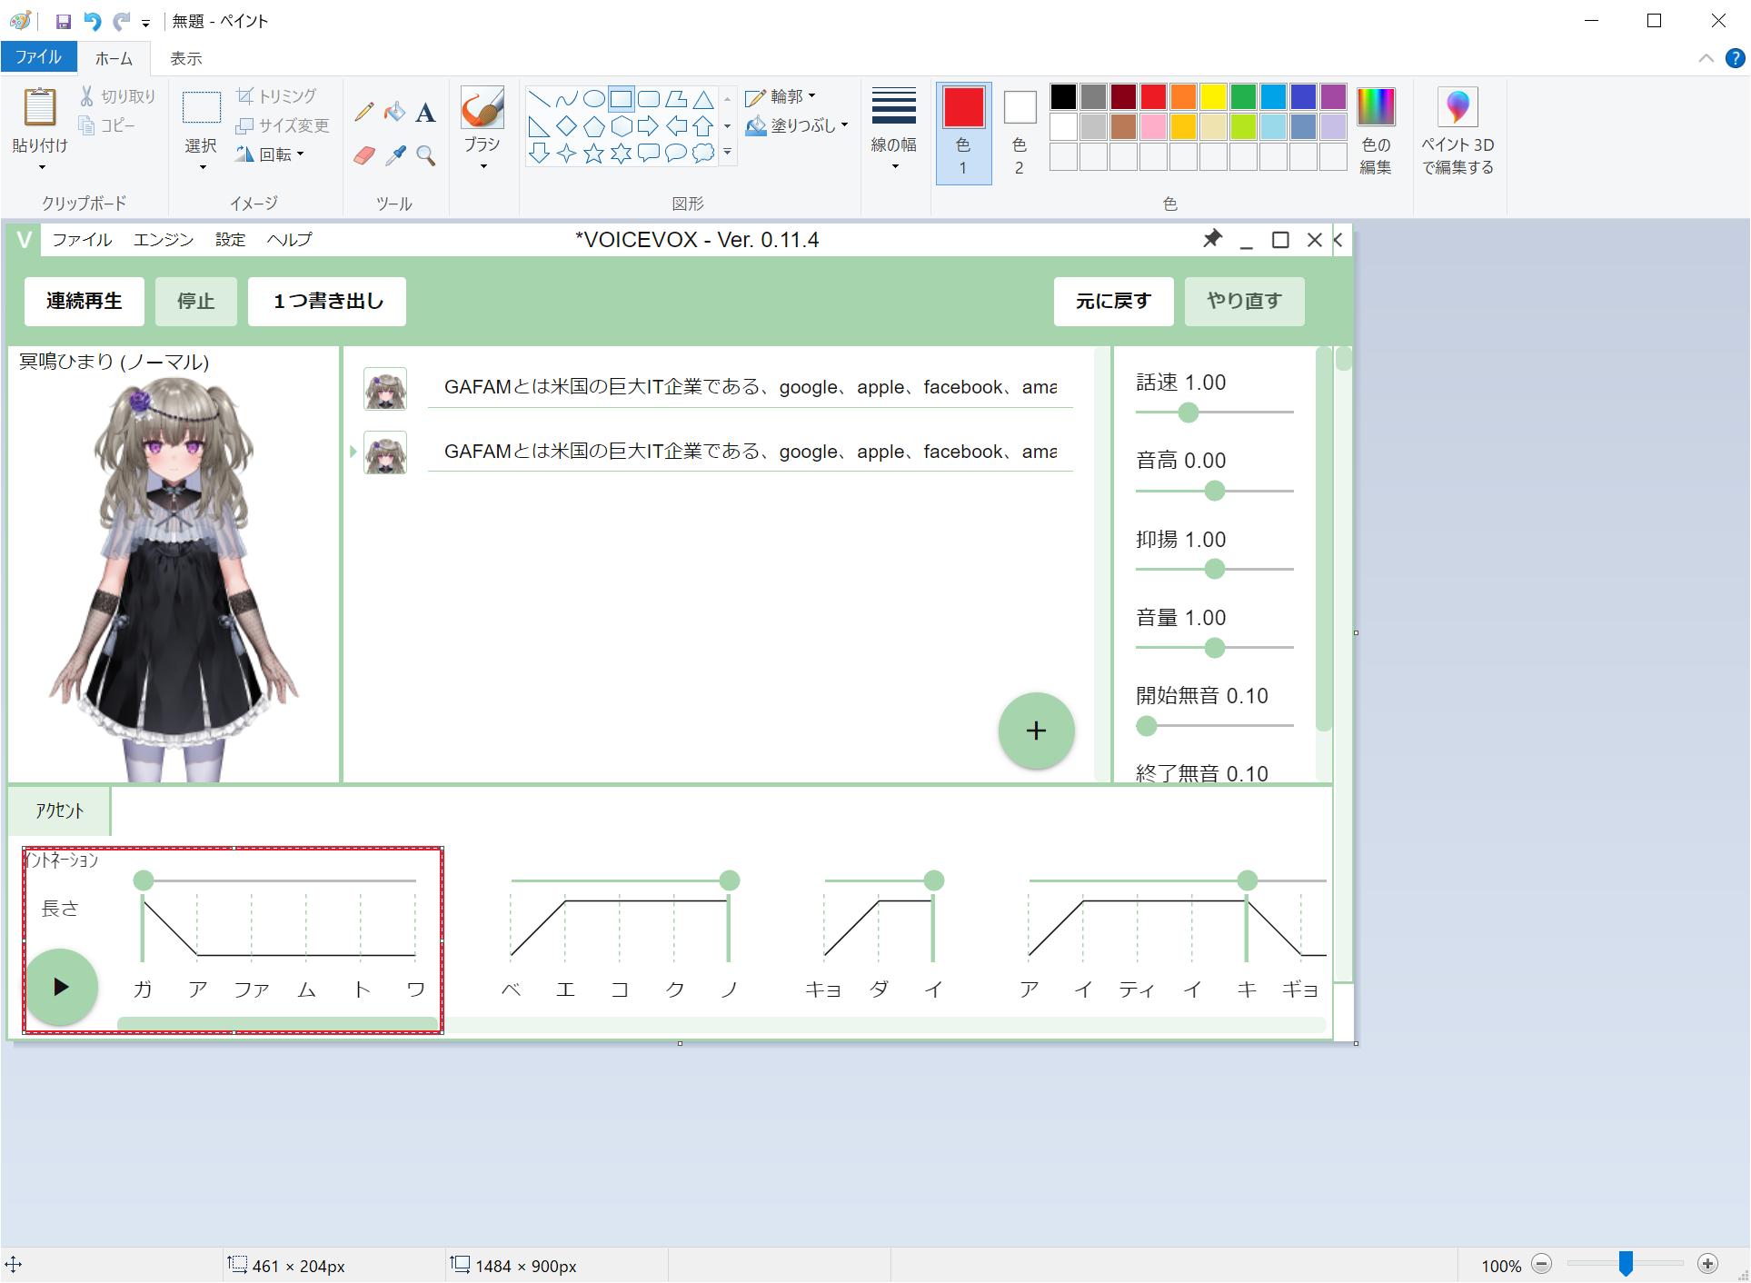This screenshot has height=1283, width=1751.
Task: Open the Select dropdown arrow
Action: 202,167
